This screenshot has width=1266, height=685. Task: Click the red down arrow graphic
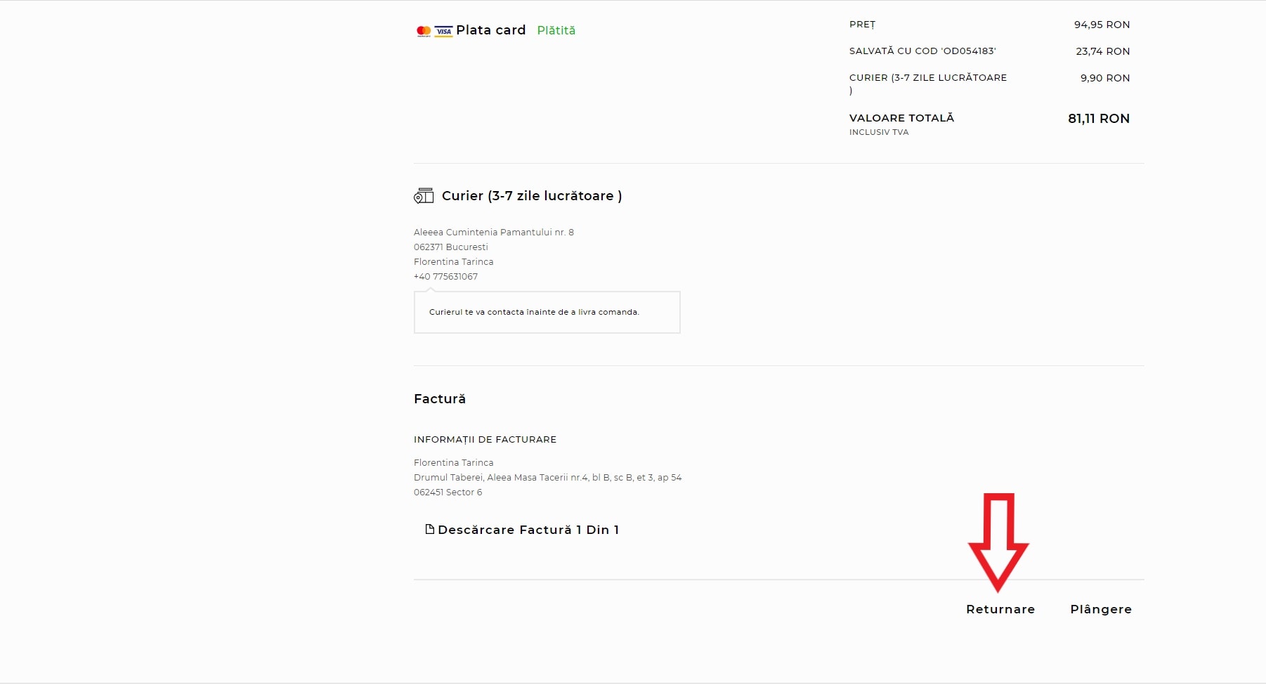click(x=998, y=542)
